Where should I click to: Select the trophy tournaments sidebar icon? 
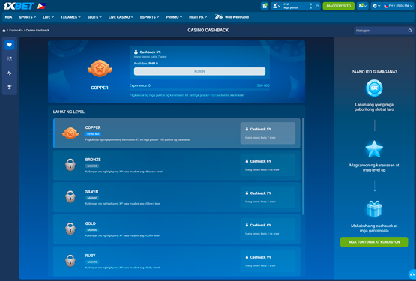(10, 87)
